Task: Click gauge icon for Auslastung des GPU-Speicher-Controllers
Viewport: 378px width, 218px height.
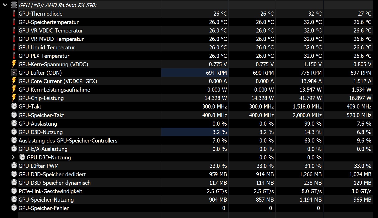Action: pos(14,140)
